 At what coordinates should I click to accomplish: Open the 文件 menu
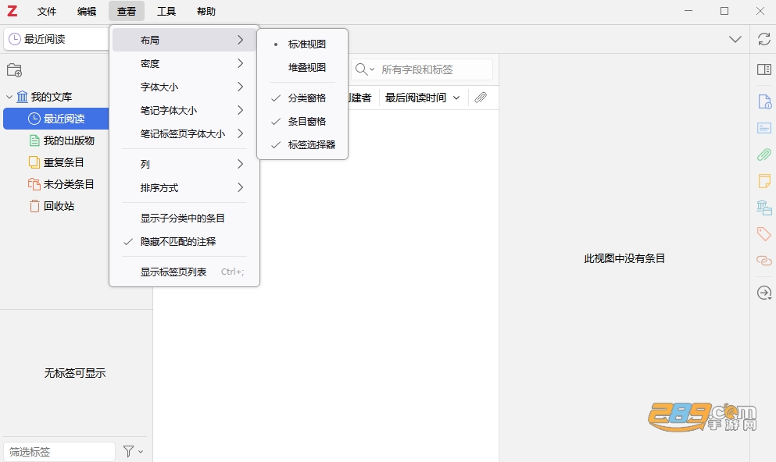tap(47, 11)
